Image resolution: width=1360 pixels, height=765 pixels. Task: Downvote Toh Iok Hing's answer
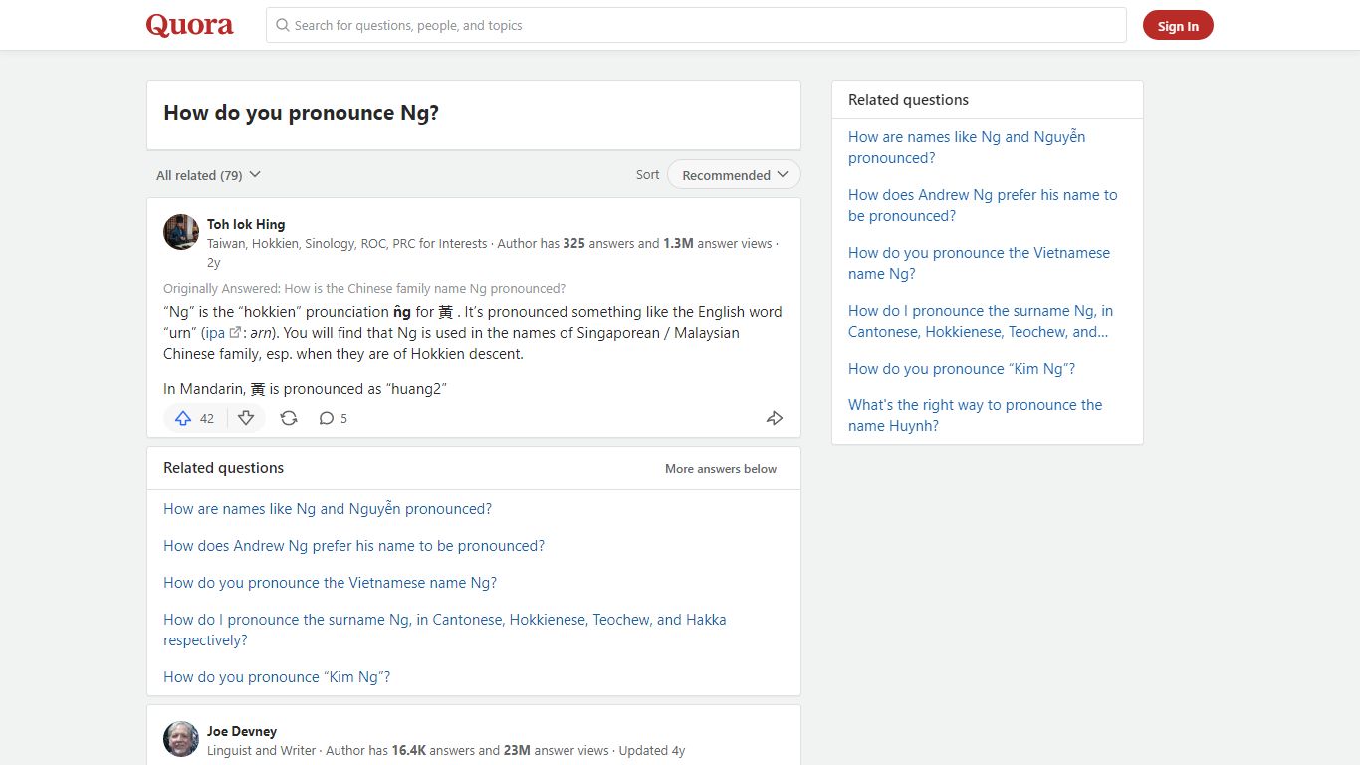tap(246, 418)
